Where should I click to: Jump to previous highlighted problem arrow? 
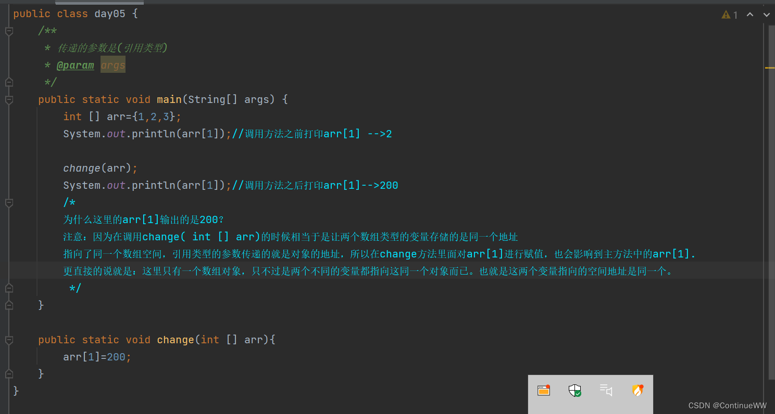point(750,15)
